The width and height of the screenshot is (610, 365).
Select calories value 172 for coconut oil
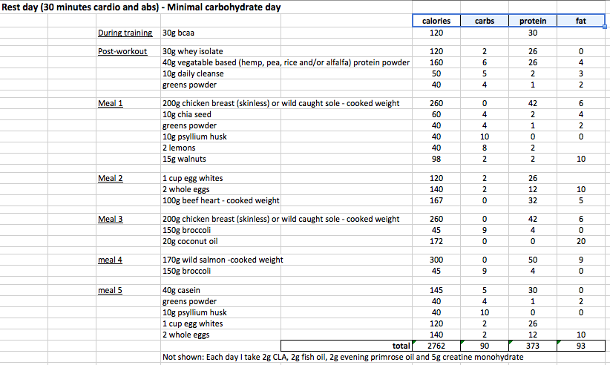click(x=436, y=241)
